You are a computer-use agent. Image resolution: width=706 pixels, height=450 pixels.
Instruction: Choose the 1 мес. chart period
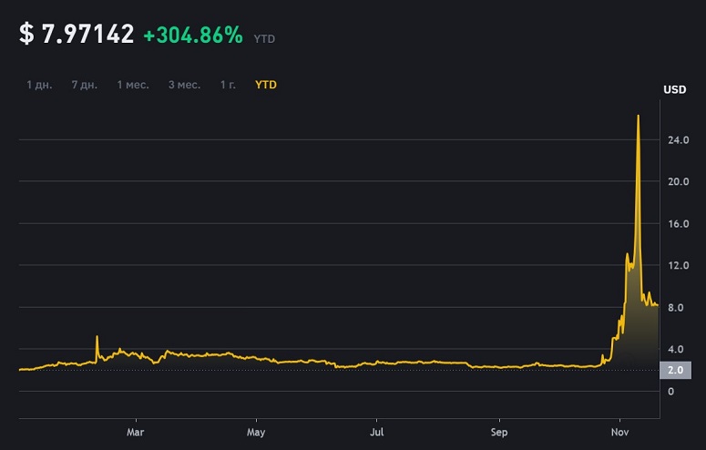point(133,85)
